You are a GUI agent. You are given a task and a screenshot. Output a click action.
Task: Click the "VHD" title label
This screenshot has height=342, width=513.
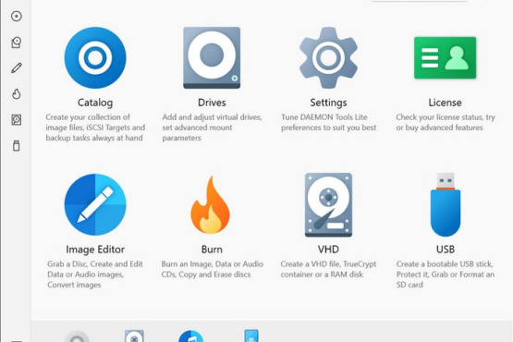pos(328,250)
